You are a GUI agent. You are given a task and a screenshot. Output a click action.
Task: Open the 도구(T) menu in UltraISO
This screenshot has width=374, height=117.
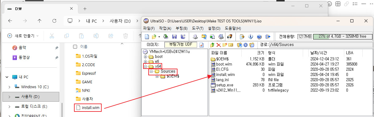198,28
